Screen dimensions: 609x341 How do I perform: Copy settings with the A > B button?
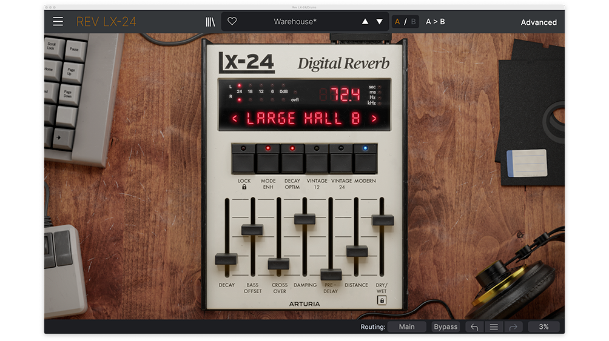coord(435,22)
